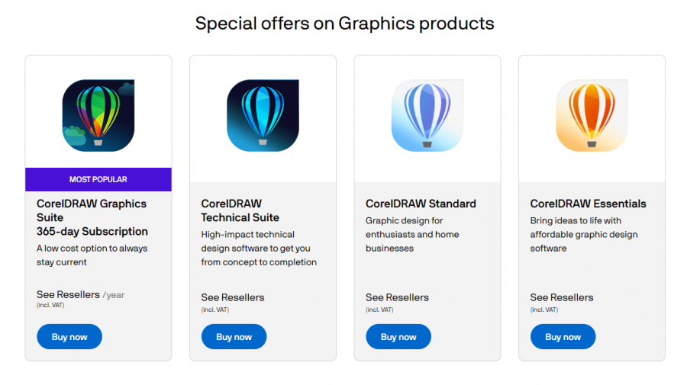Click See Resellers in CorelDRAW Essentials card
This screenshot has width=687, height=385.
click(x=562, y=297)
